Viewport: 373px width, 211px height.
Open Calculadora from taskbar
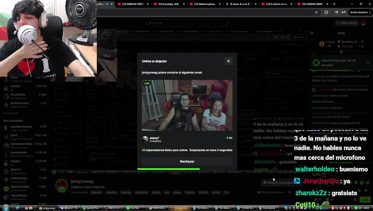[268, 208]
